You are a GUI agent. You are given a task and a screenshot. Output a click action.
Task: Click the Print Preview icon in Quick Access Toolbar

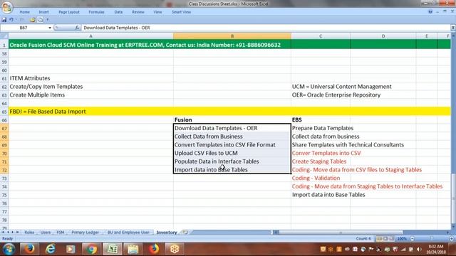(40, 20)
